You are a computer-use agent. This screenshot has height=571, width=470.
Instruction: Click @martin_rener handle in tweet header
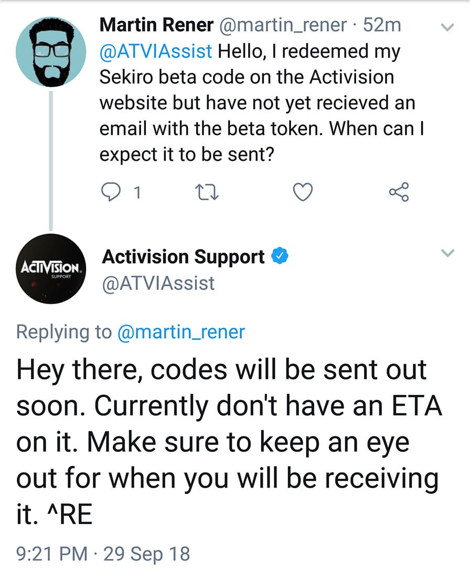click(283, 25)
